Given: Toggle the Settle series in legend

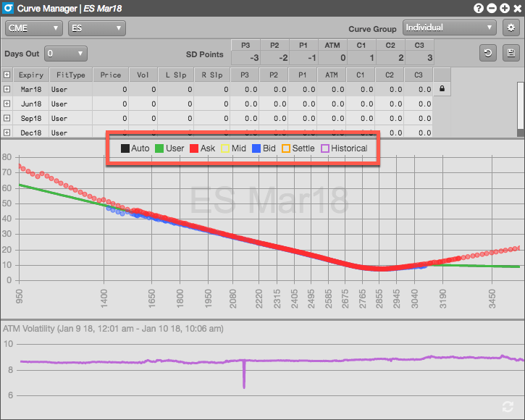Looking at the screenshot, I should [298, 148].
